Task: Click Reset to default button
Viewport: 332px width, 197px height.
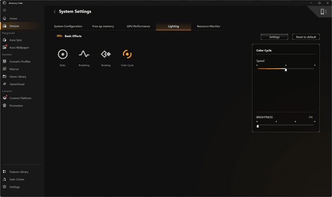Action: coord(306,37)
